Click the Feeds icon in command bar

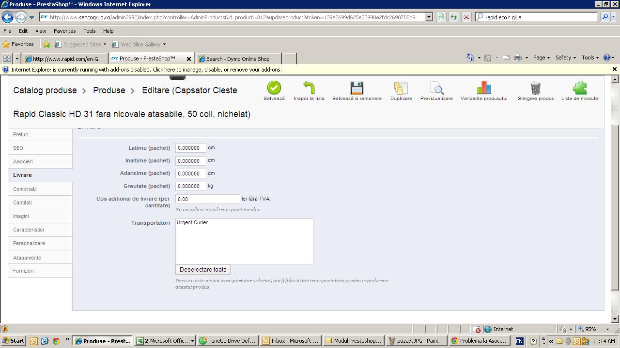pyautogui.click(x=488, y=58)
